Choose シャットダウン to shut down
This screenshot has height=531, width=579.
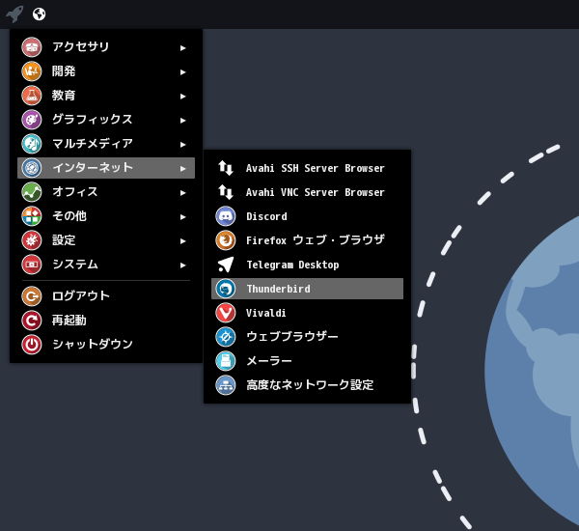(x=106, y=345)
